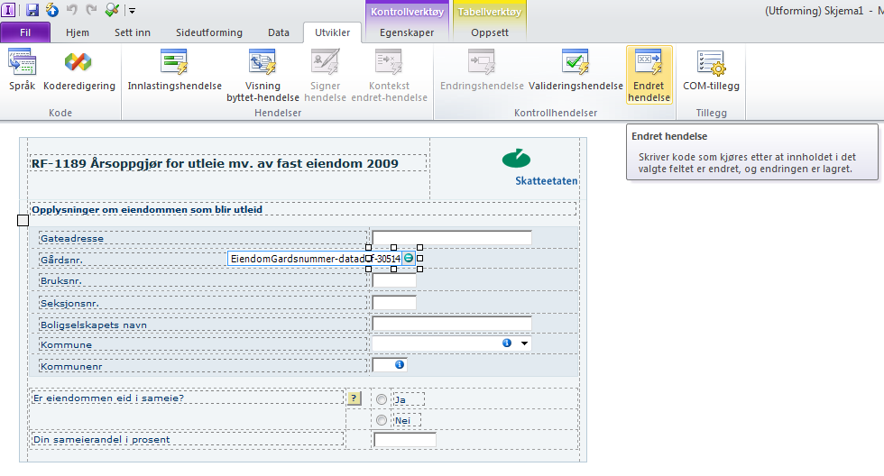
Task: Click the Signer hendelse button
Action: pos(326,76)
